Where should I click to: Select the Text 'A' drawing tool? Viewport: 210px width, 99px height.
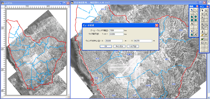[192, 24]
